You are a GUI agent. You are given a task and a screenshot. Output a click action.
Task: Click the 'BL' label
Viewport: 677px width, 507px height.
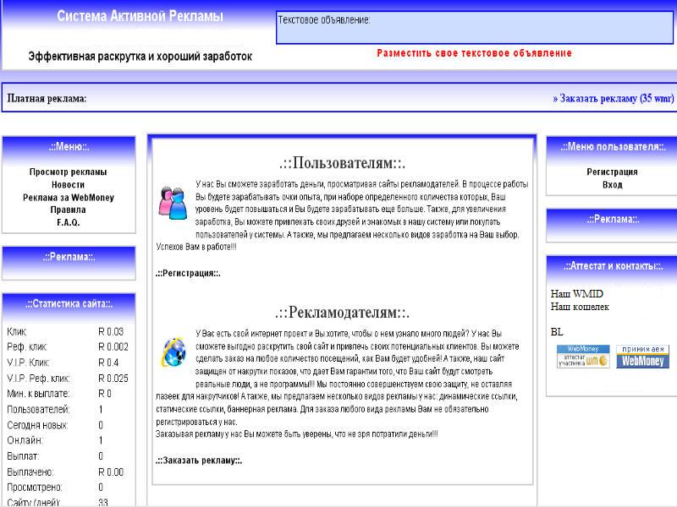557,332
